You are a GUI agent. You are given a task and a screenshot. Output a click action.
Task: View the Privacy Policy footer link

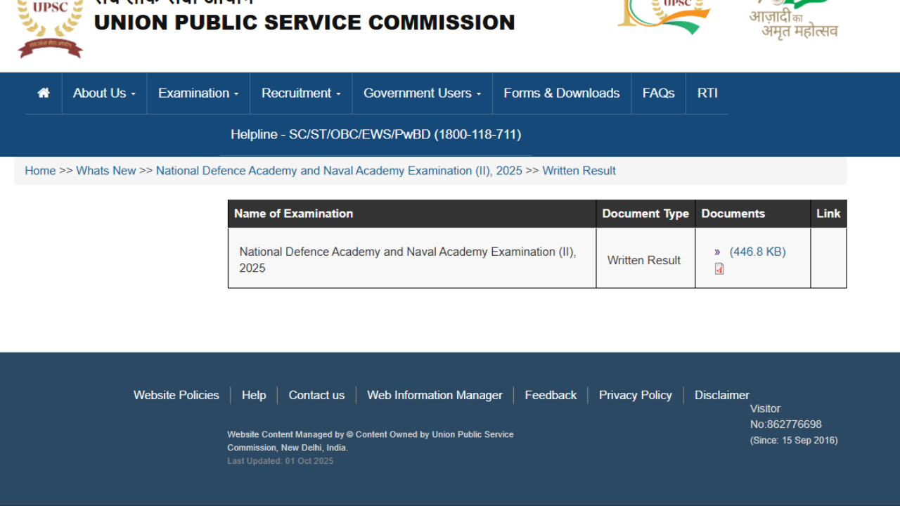tap(635, 395)
